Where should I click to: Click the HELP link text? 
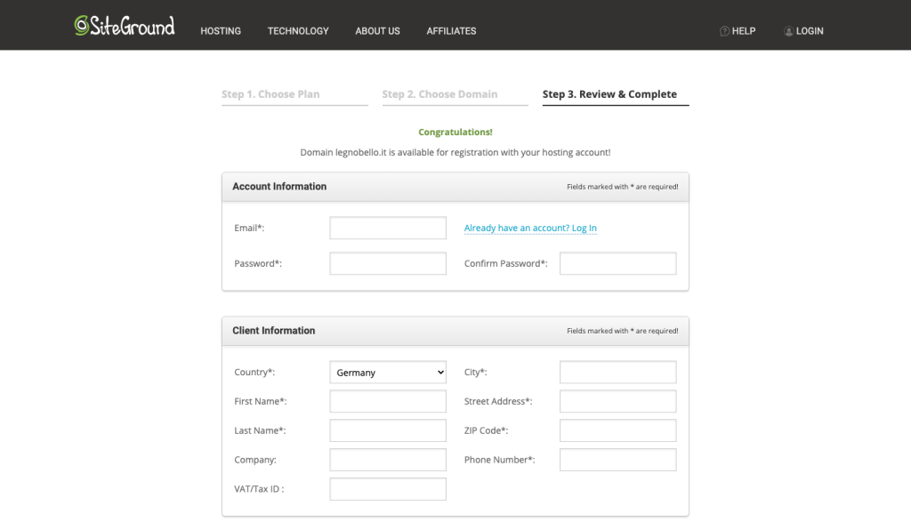[x=744, y=31]
